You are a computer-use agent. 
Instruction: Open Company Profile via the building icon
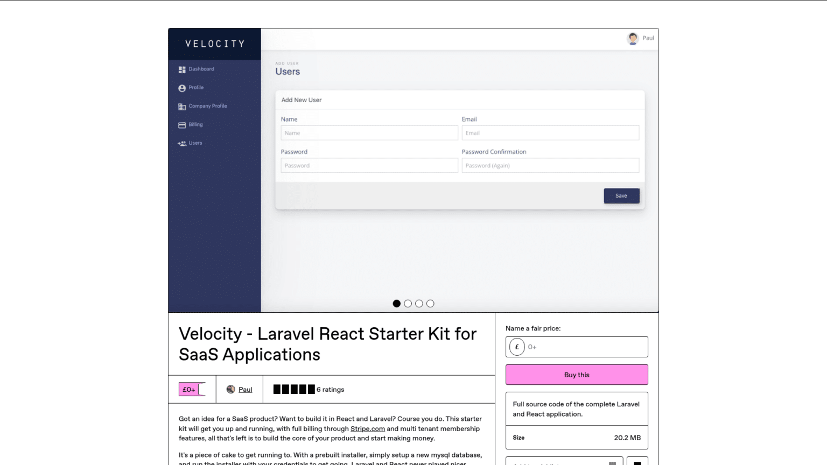[182, 106]
